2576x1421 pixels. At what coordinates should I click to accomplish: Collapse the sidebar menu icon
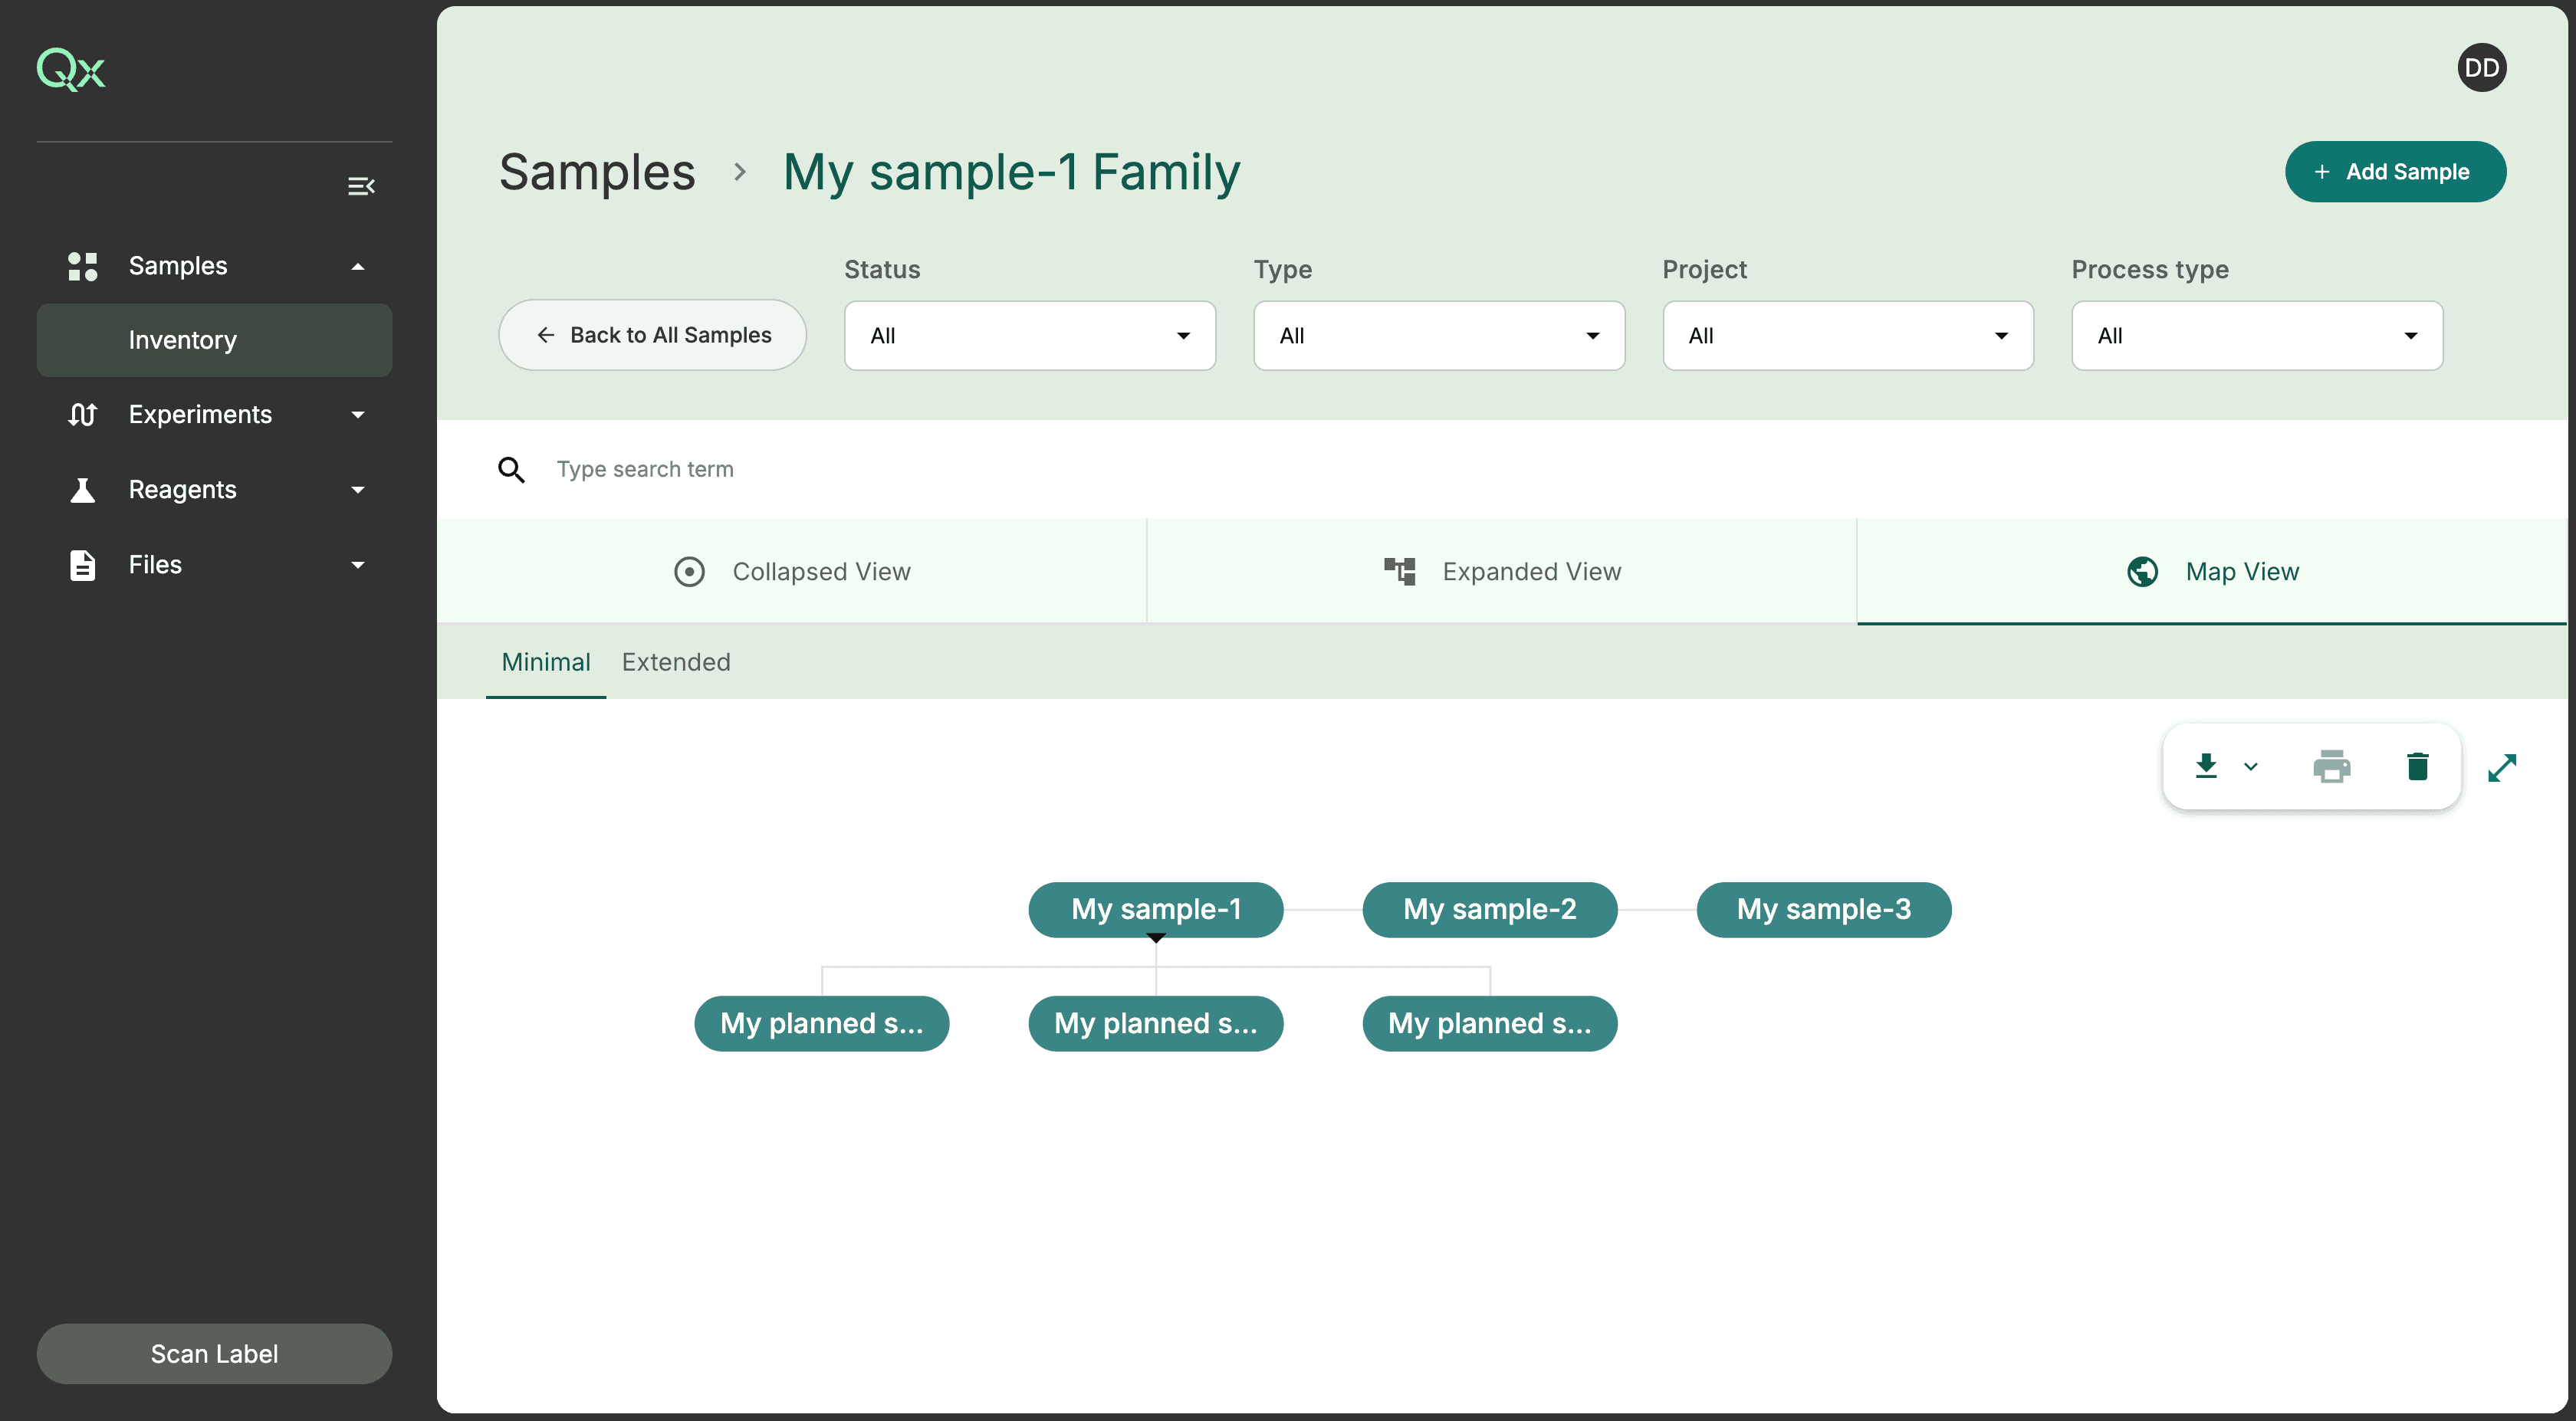tap(361, 186)
